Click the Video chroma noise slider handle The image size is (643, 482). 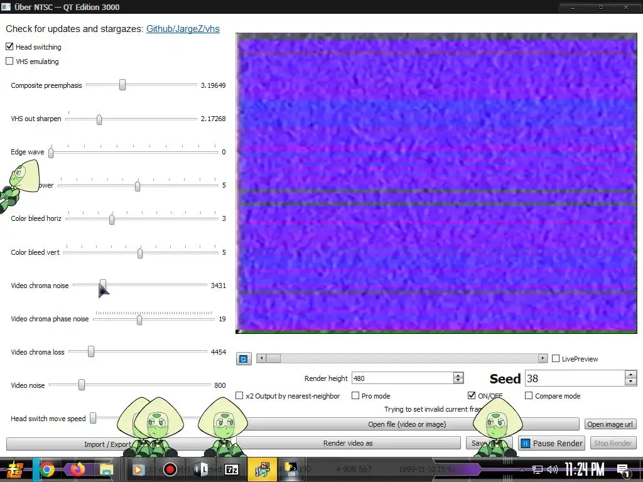tap(103, 285)
